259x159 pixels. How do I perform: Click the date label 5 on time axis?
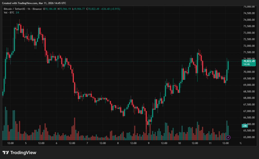tap(26, 143)
